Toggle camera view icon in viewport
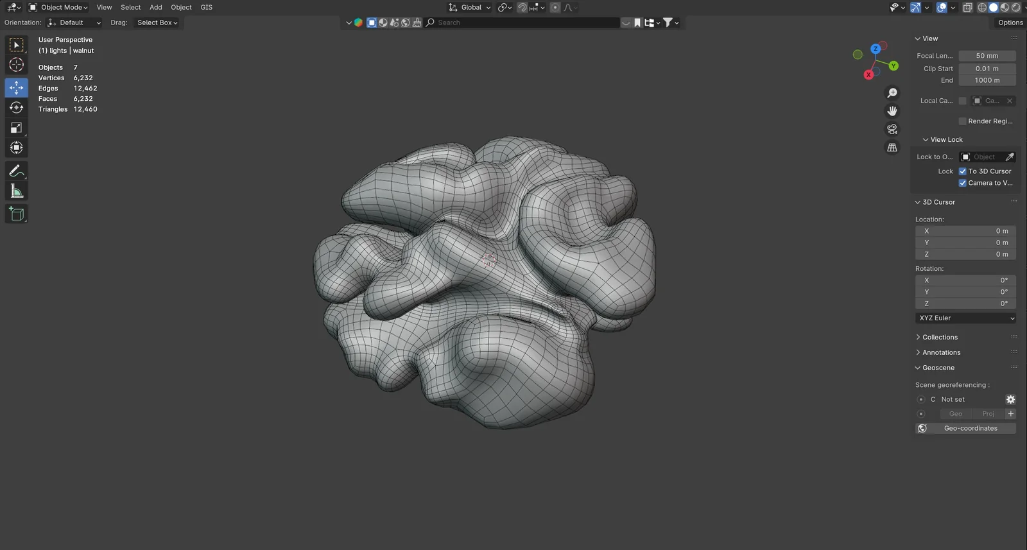Screen dimensions: 1027x550 pos(892,129)
